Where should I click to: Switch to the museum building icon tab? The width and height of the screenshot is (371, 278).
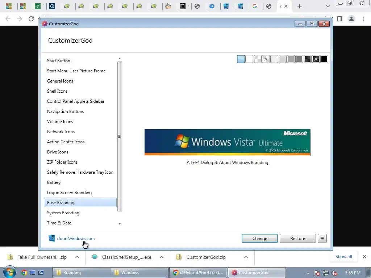183,6
